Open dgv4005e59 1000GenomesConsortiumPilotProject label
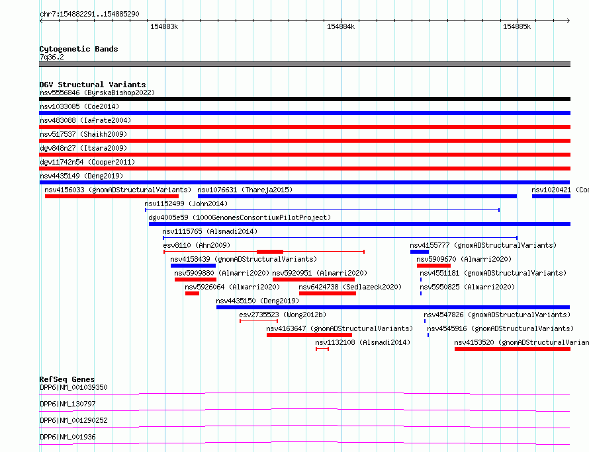Viewport: 589px width, 452px height. pos(240,217)
